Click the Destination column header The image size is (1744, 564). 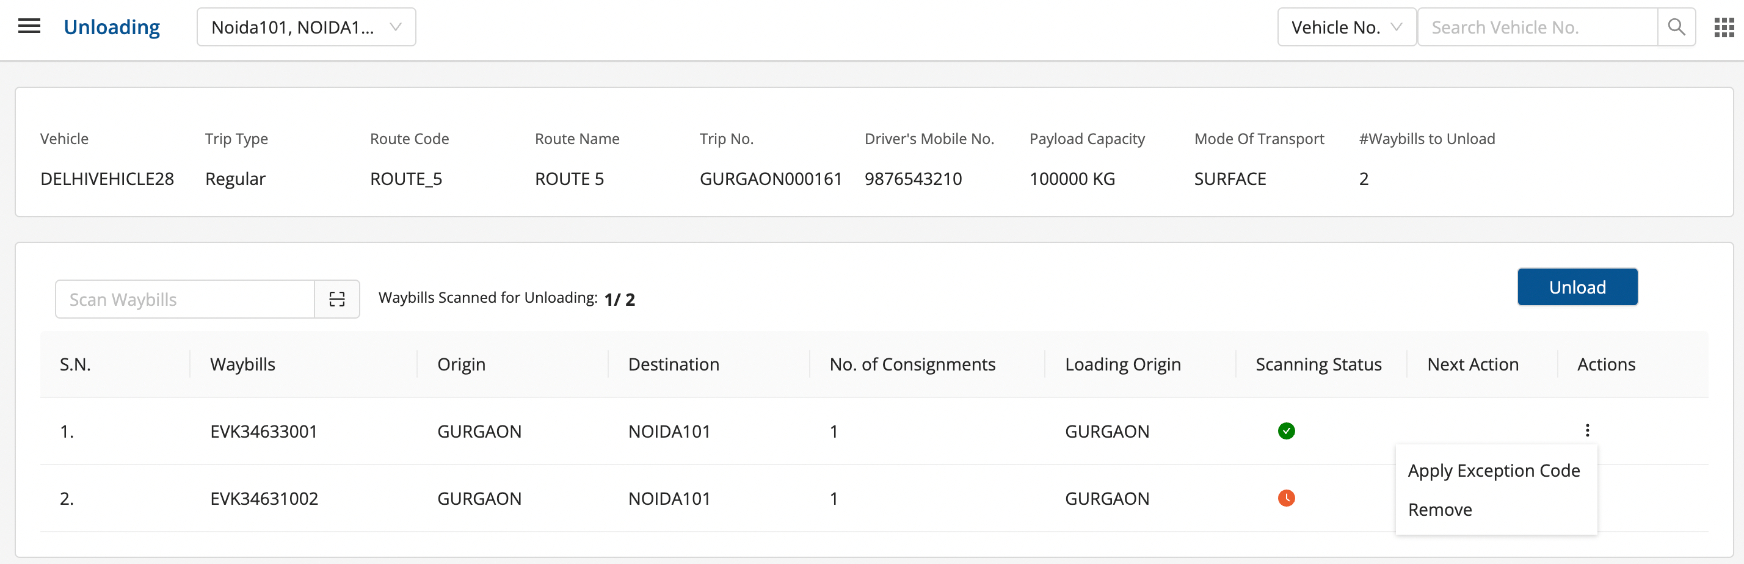pyautogui.click(x=673, y=364)
